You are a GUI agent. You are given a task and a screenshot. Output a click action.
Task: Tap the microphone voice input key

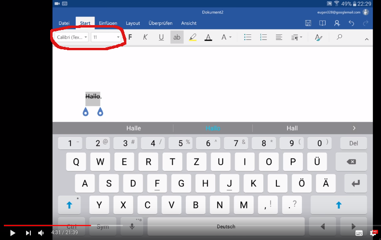[132, 226]
